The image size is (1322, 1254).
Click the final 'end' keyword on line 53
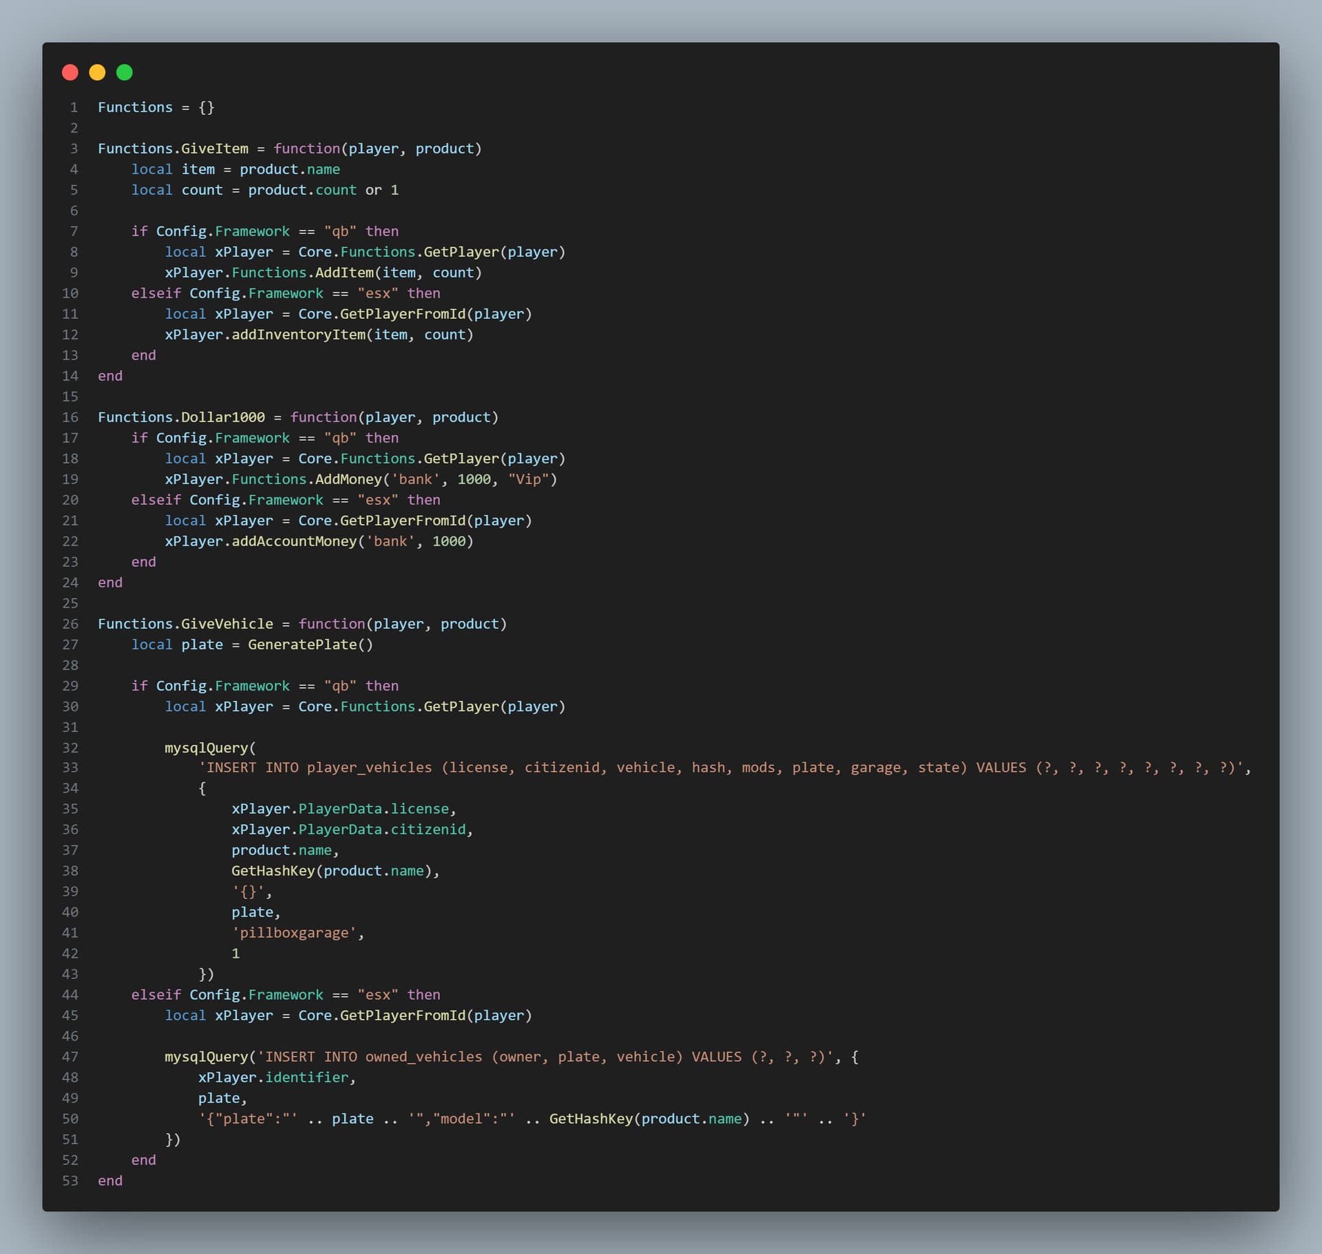[x=110, y=1181]
